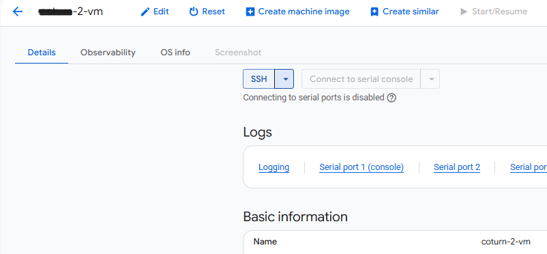The width and height of the screenshot is (547, 254).
Task: Click Create similar button
Action: 404,12
